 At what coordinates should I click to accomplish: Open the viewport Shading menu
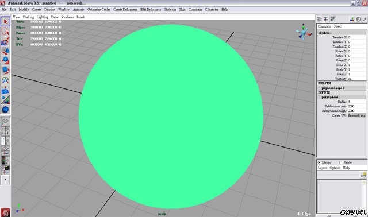click(x=28, y=17)
